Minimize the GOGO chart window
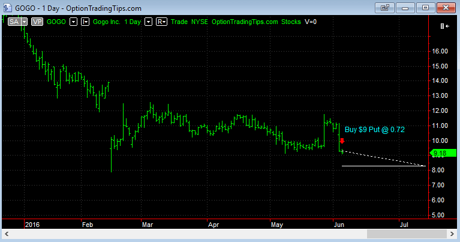 click(405, 8)
